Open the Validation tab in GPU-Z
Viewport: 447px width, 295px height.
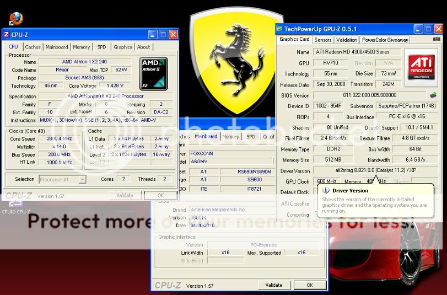(x=346, y=40)
